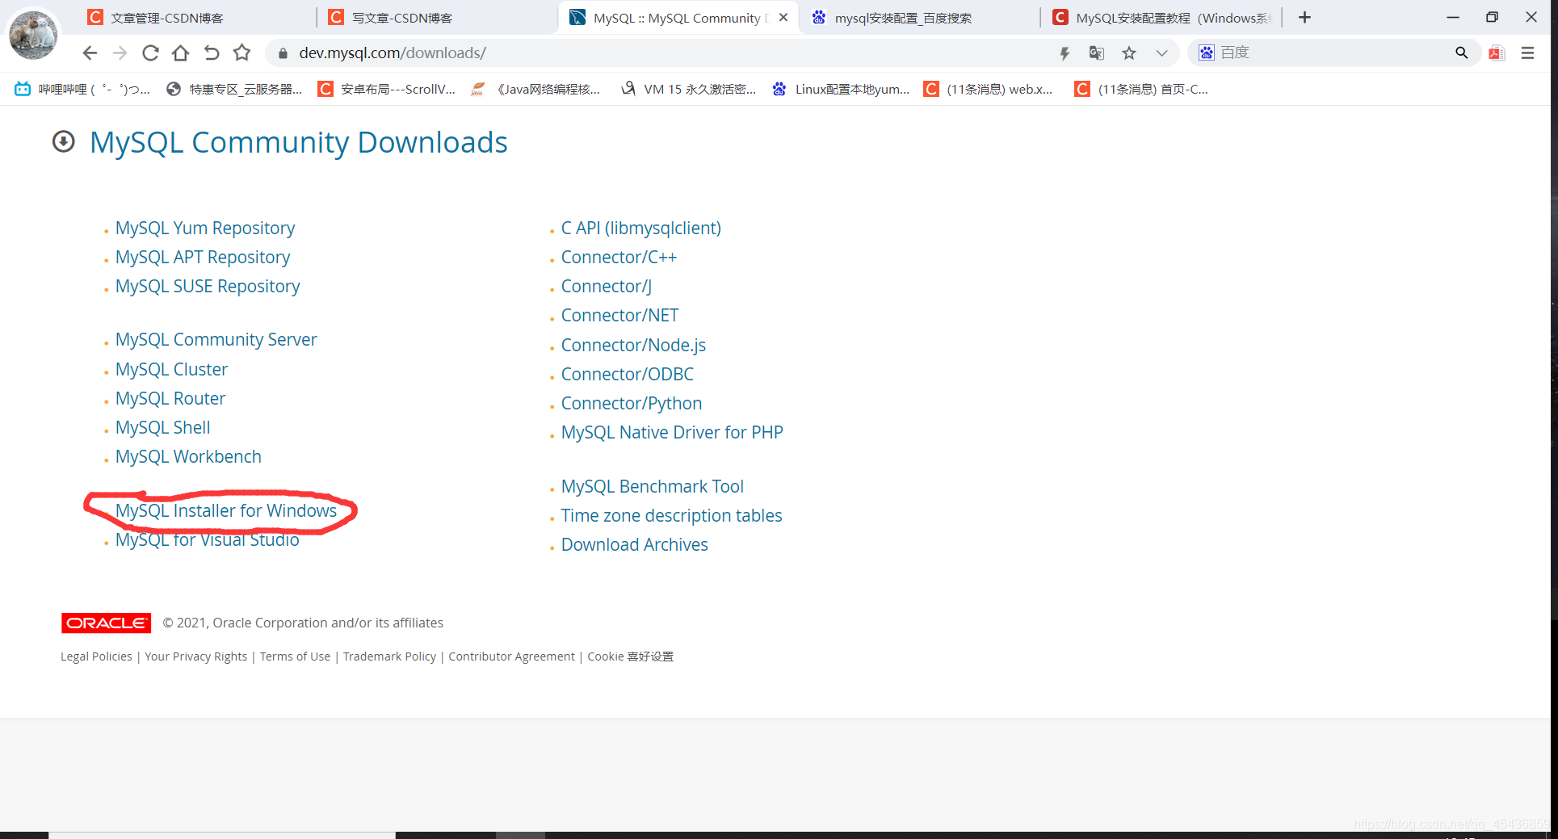This screenshot has height=839, width=1558.
Task: Open a new tab with plus button
Action: click(1304, 18)
